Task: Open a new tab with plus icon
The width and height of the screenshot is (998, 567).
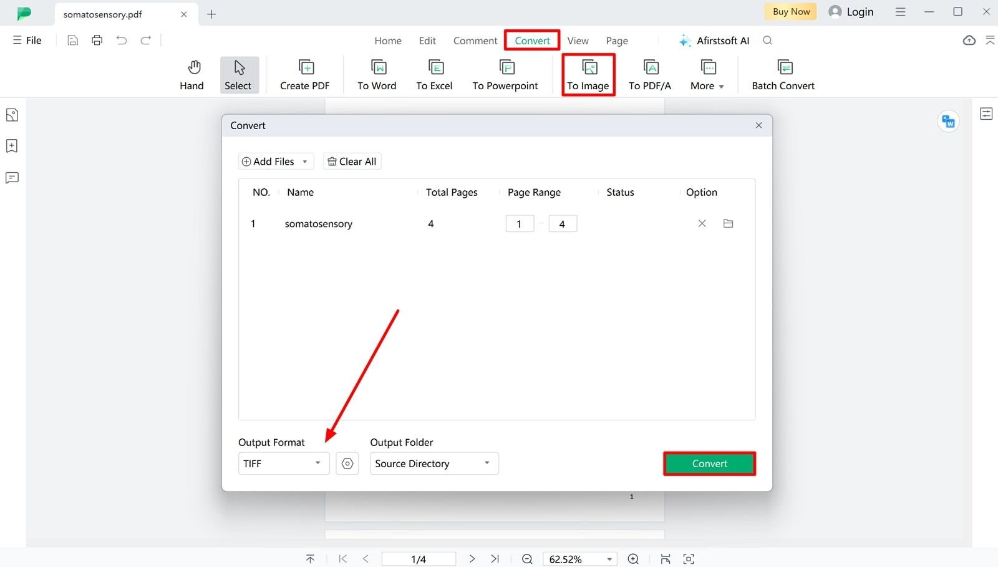Action: click(x=211, y=14)
